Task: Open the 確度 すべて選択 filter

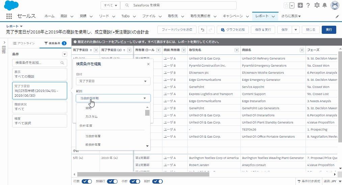Action: [40, 121]
